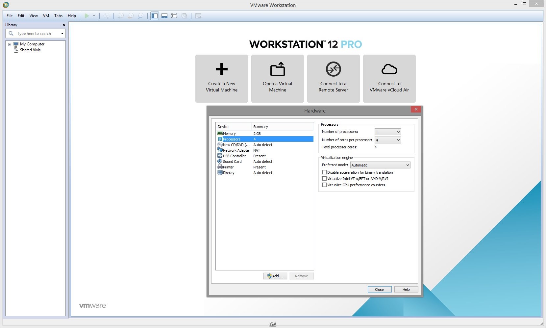Enable Disable acceleration for binary translation

pos(324,172)
